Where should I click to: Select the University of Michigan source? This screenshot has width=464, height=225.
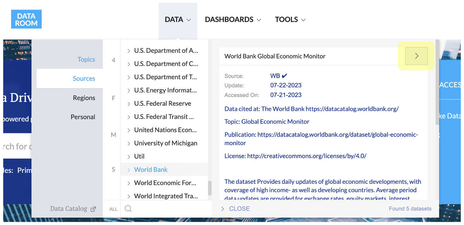[166, 143]
